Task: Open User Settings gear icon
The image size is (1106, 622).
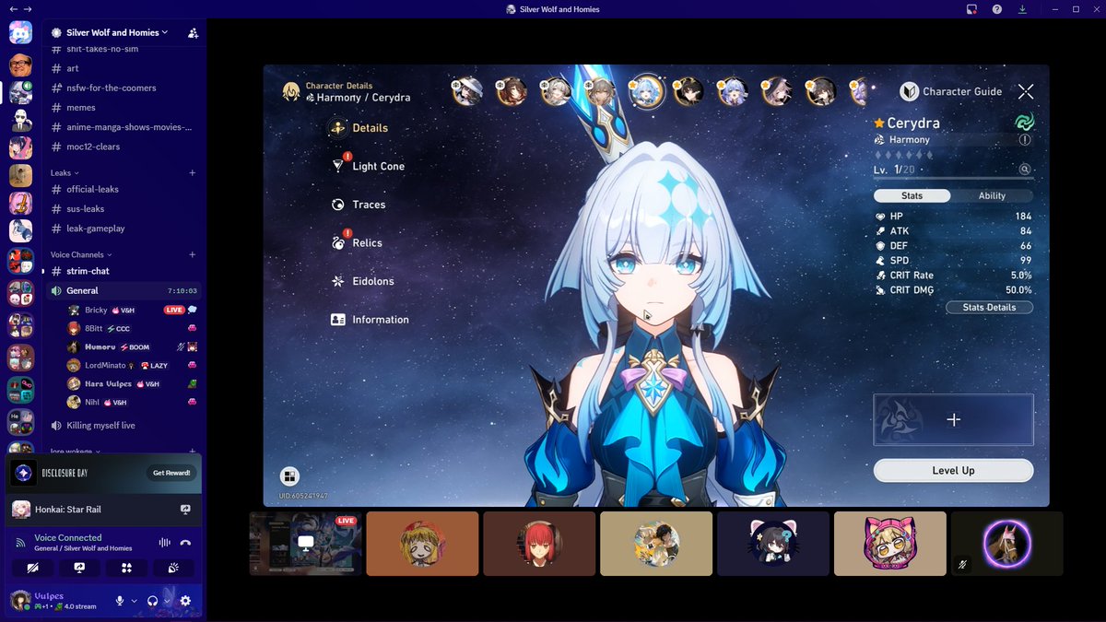Action: [x=185, y=601]
